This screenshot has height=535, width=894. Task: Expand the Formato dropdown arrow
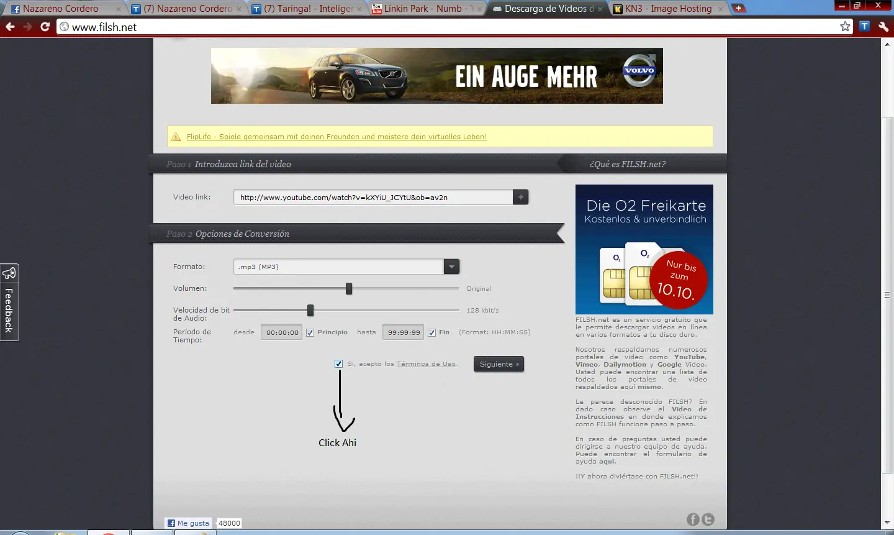(x=451, y=267)
